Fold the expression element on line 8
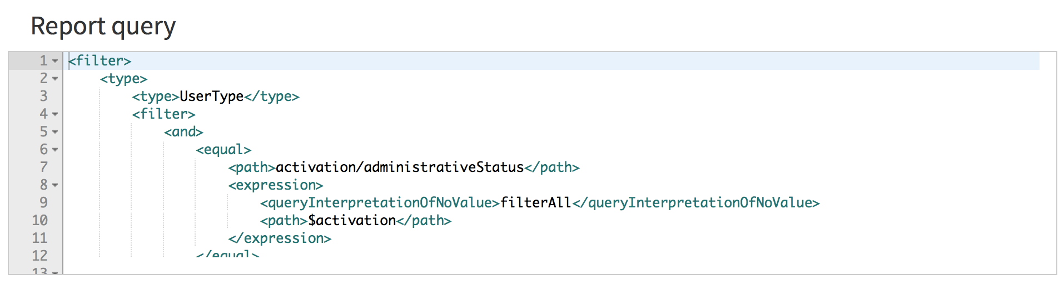The height and width of the screenshot is (295, 1064). tap(55, 185)
